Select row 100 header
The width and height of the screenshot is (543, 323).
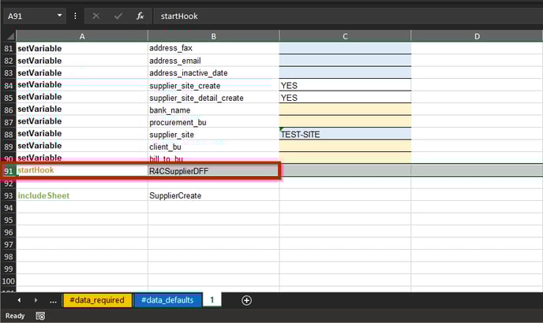click(9, 280)
